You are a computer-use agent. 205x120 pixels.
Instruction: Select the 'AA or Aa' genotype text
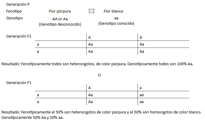point(60,19)
